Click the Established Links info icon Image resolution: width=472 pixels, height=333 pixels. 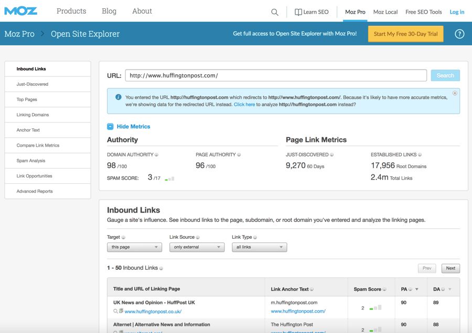(x=420, y=155)
